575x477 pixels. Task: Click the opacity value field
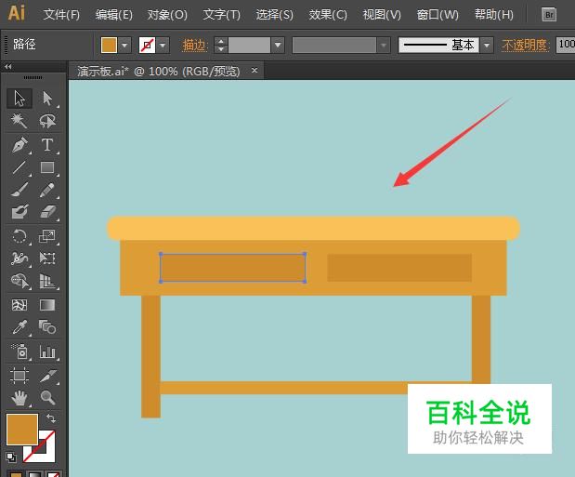(566, 45)
